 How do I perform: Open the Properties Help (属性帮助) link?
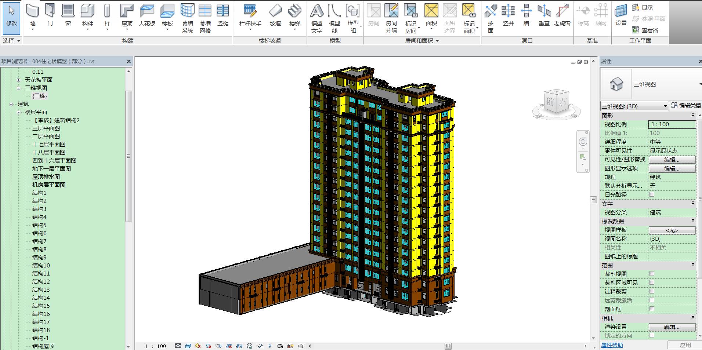(x=612, y=345)
